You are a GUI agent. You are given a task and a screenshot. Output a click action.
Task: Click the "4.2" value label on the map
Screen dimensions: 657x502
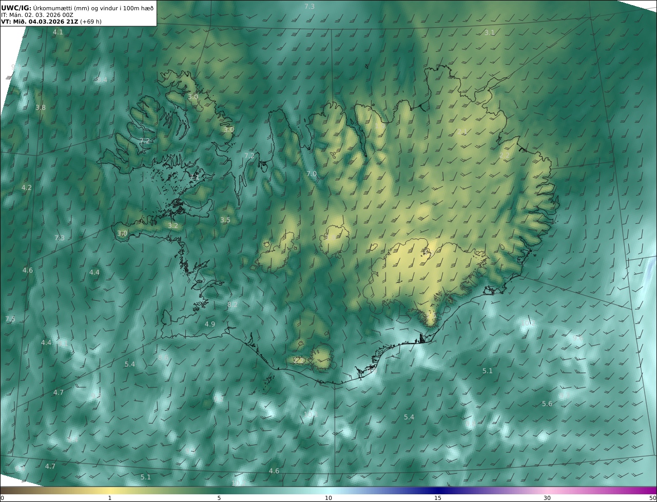(26, 187)
